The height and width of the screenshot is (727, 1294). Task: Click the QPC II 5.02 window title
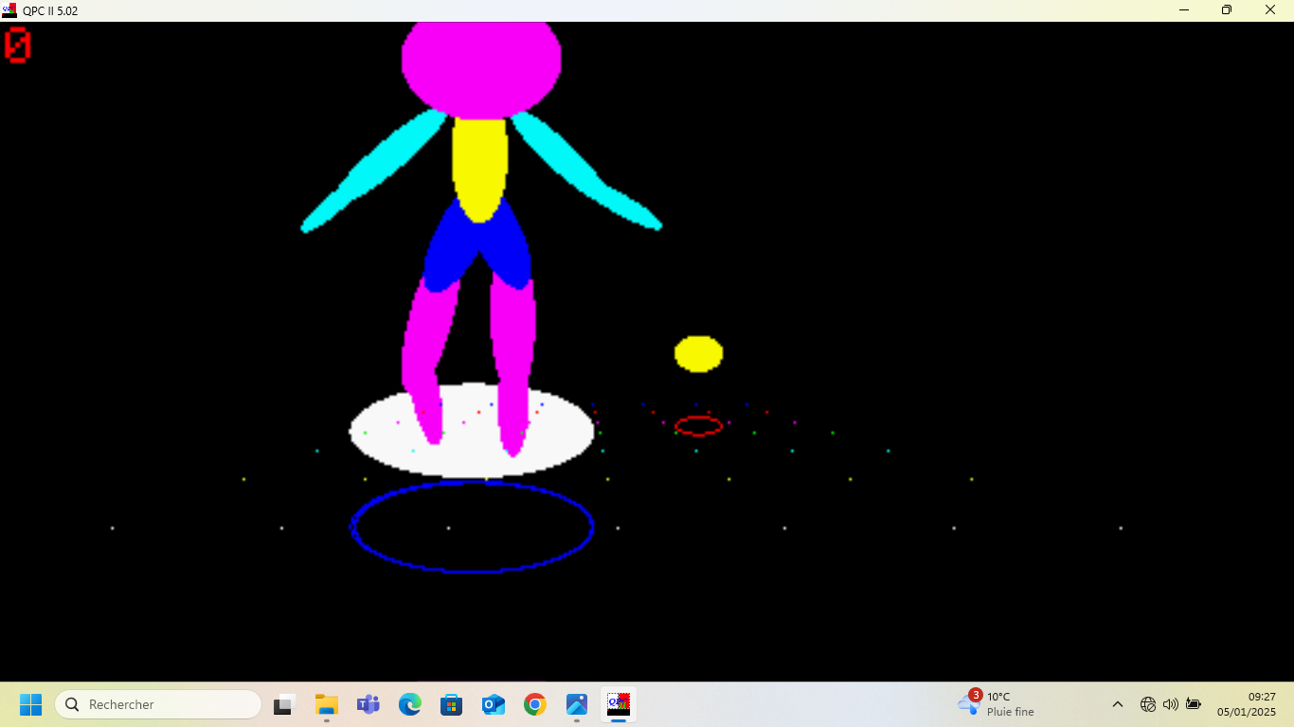50,11
